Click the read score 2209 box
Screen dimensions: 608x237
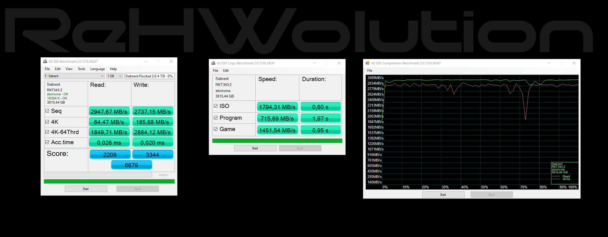click(110, 155)
